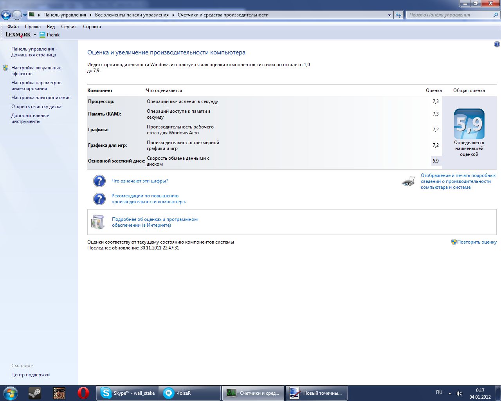Click the Picnik toolbar icon
Screen dimensions: 501x401
tap(43, 35)
